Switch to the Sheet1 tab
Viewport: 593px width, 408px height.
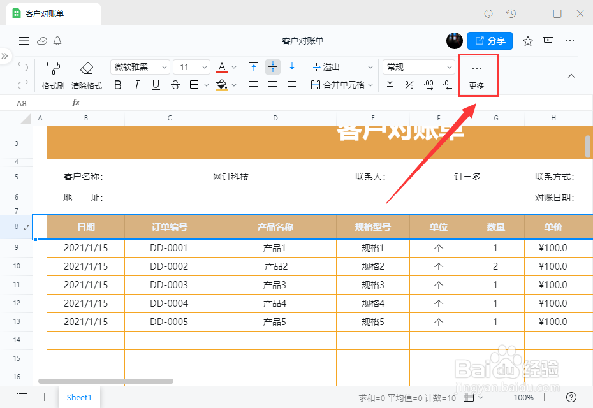click(x=79, y=397)
